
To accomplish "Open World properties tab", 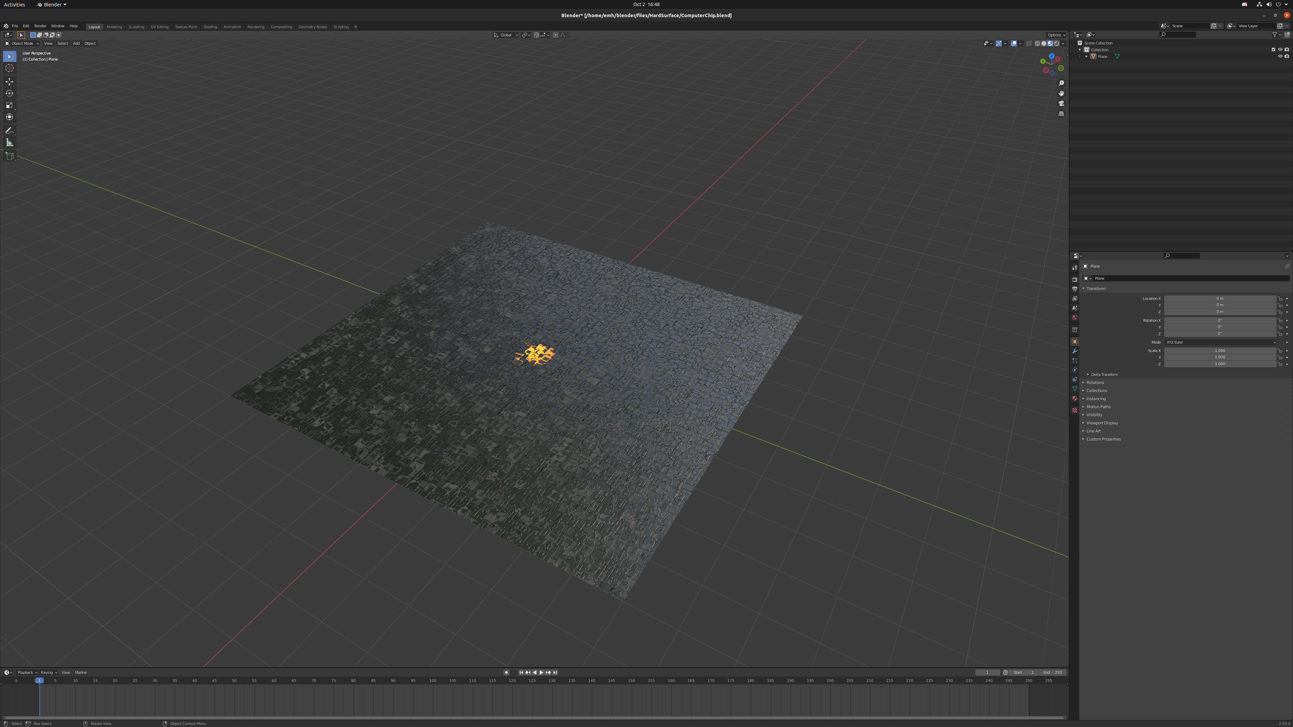I will (1075, 318).
